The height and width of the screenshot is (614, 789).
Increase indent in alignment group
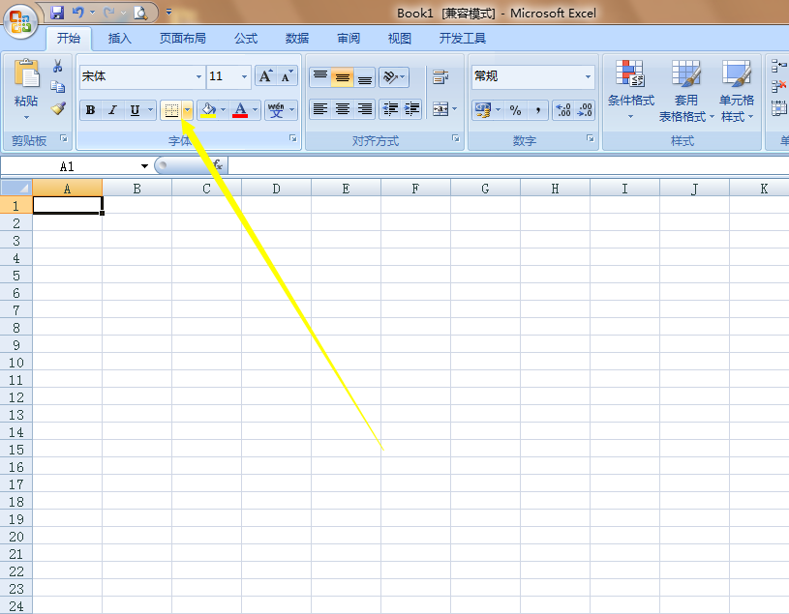coord(411,109)
